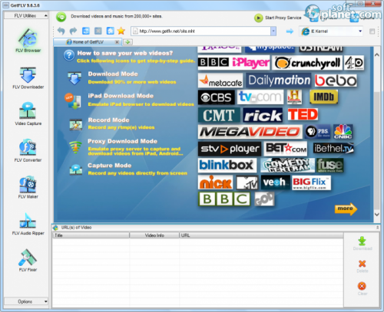Stop loading the page

click(x=98, y=31)
